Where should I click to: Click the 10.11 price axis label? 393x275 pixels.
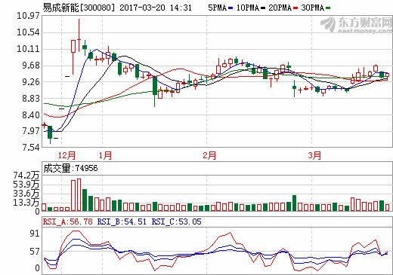point(28,49)
